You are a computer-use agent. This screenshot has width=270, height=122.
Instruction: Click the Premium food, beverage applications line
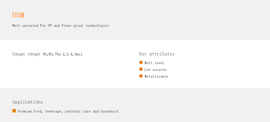(68, 111)
